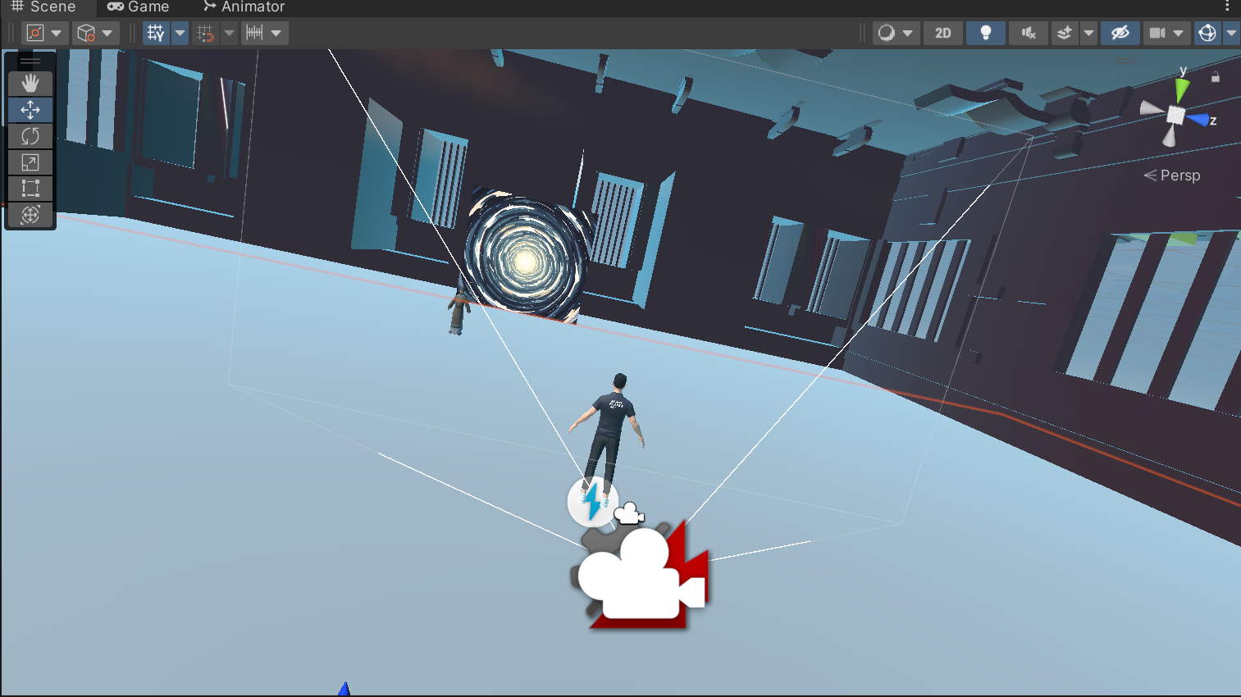The image size is (1241, 697).
Task: Select the Rect transform tool
Action: (x=30, y=189)
